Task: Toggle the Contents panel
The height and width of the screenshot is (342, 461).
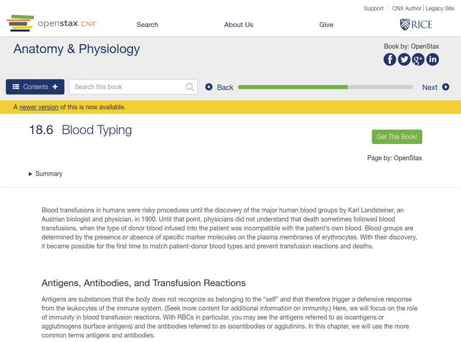Action: (35, 87)
